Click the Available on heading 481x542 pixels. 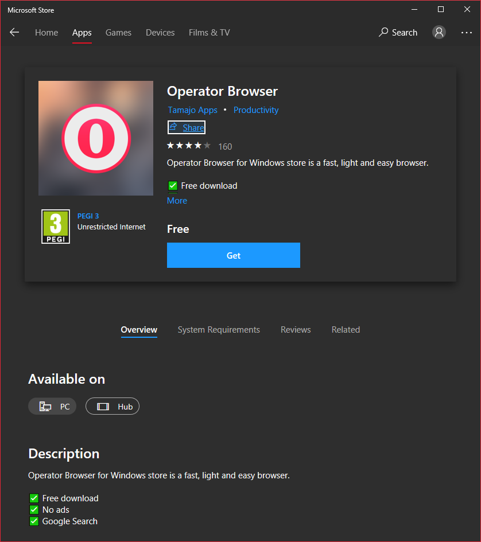pos(67,379)
